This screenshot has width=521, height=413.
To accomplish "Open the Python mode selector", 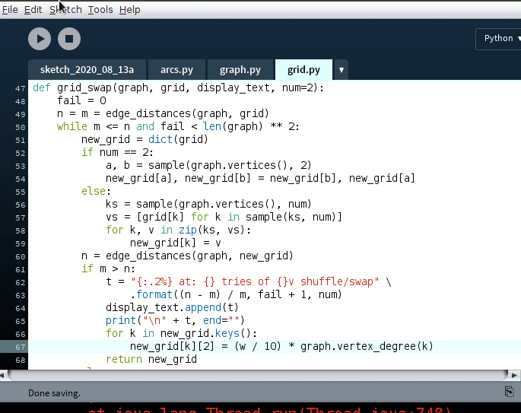I will pyautogui.click(x=498, y=38).
